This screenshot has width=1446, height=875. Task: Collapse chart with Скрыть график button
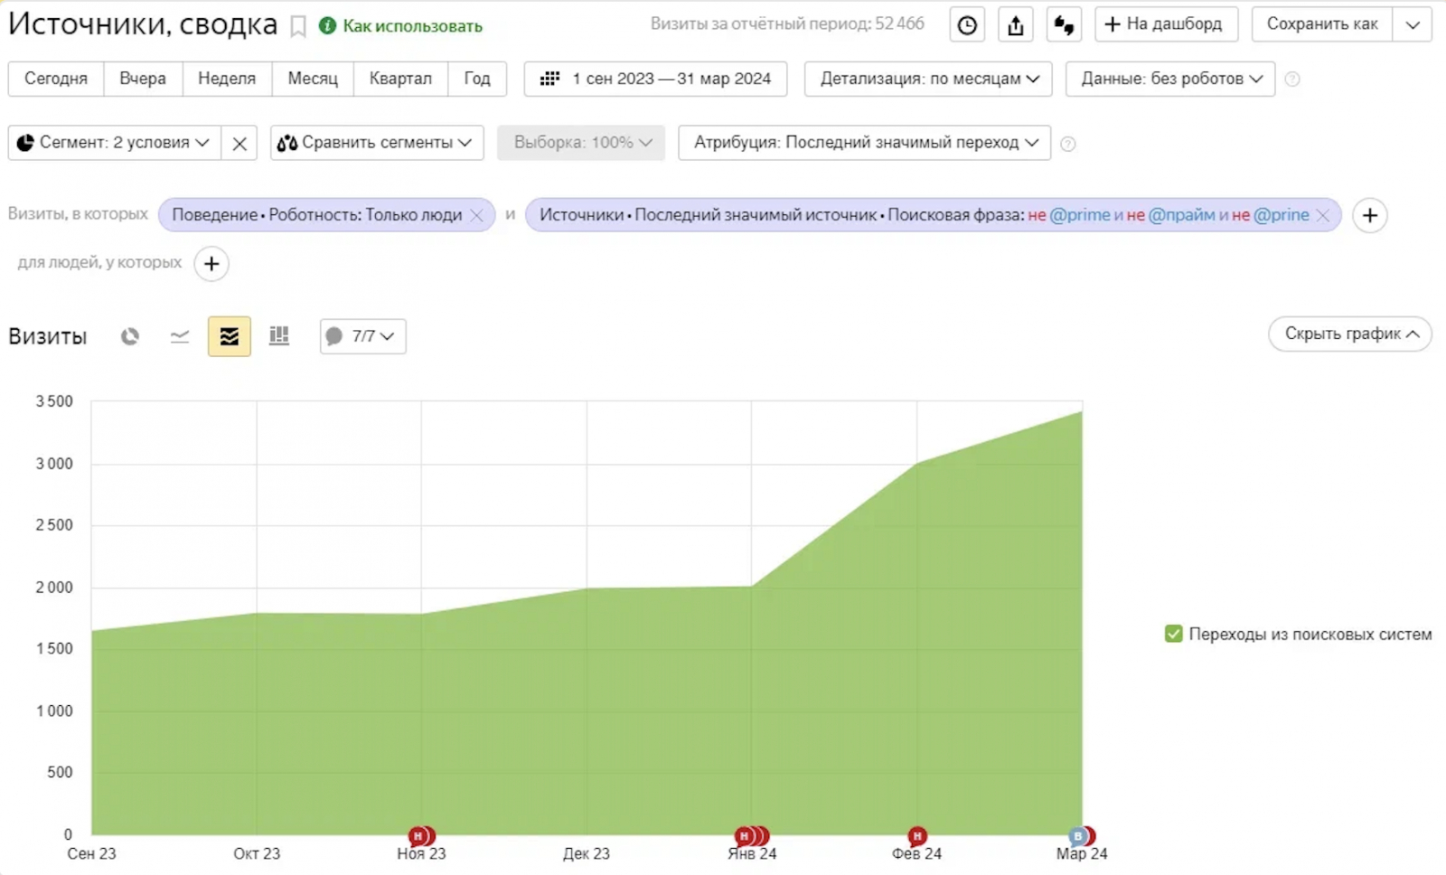tap(1350, 334)
